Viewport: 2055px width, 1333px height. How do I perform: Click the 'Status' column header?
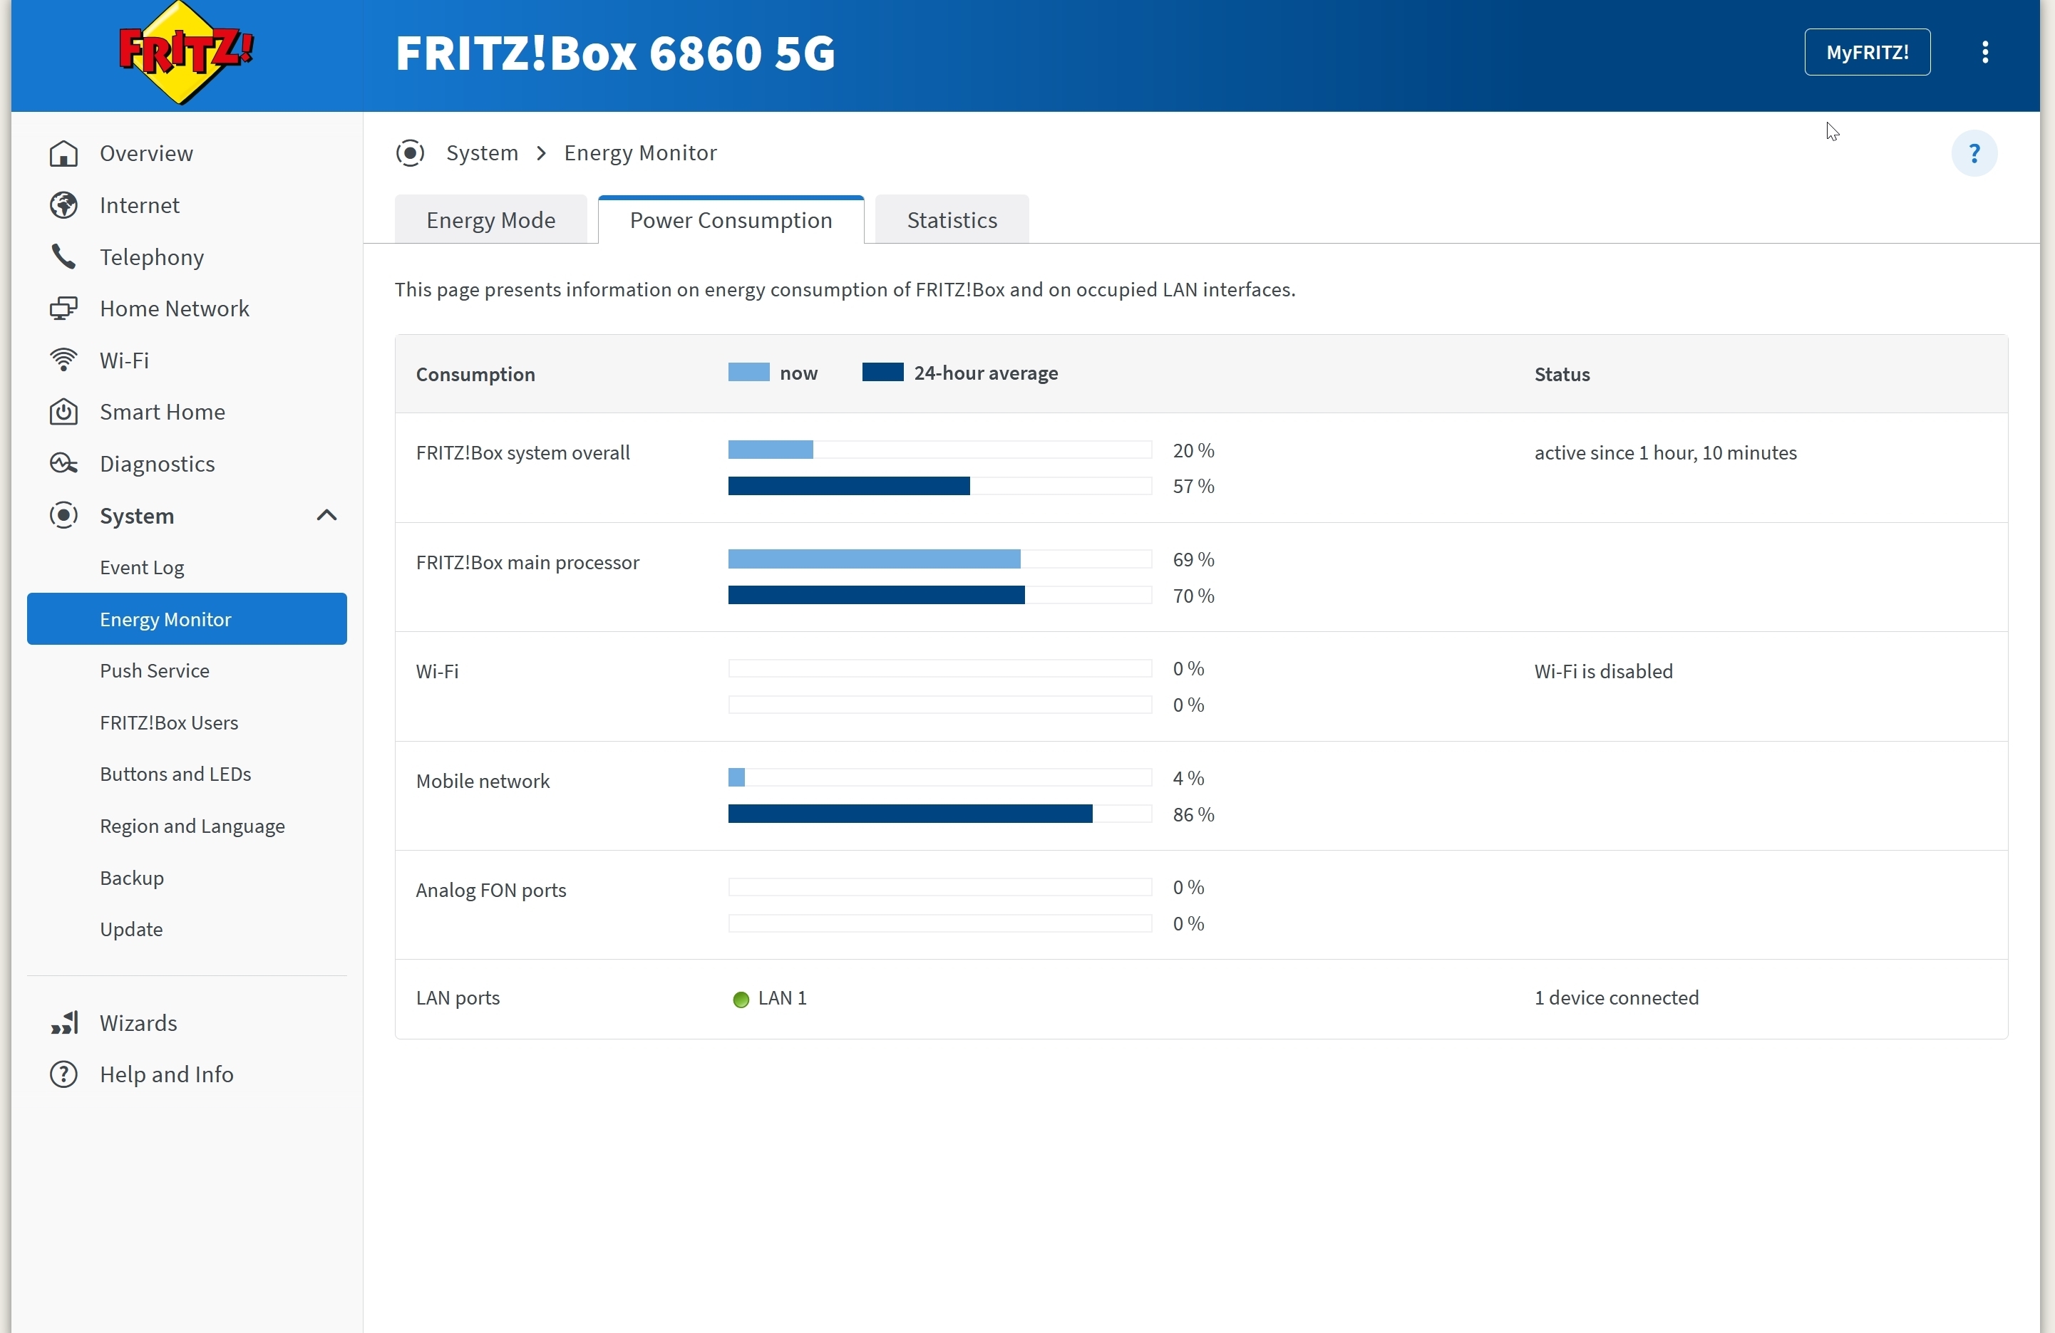coord(1562,375)
